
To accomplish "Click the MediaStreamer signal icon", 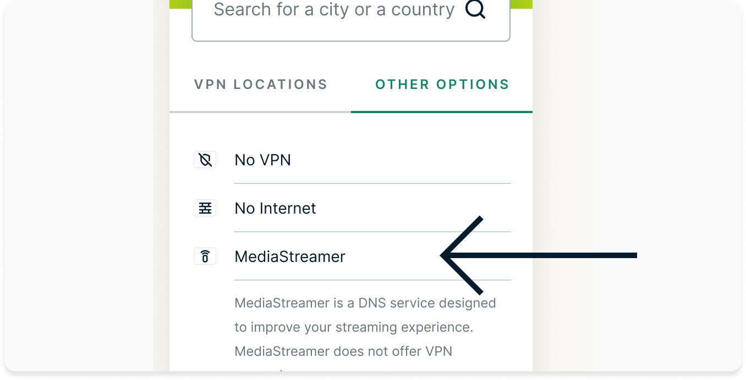I will (205, 256).
